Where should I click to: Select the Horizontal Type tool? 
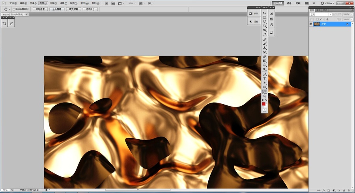tap(264, 79)
